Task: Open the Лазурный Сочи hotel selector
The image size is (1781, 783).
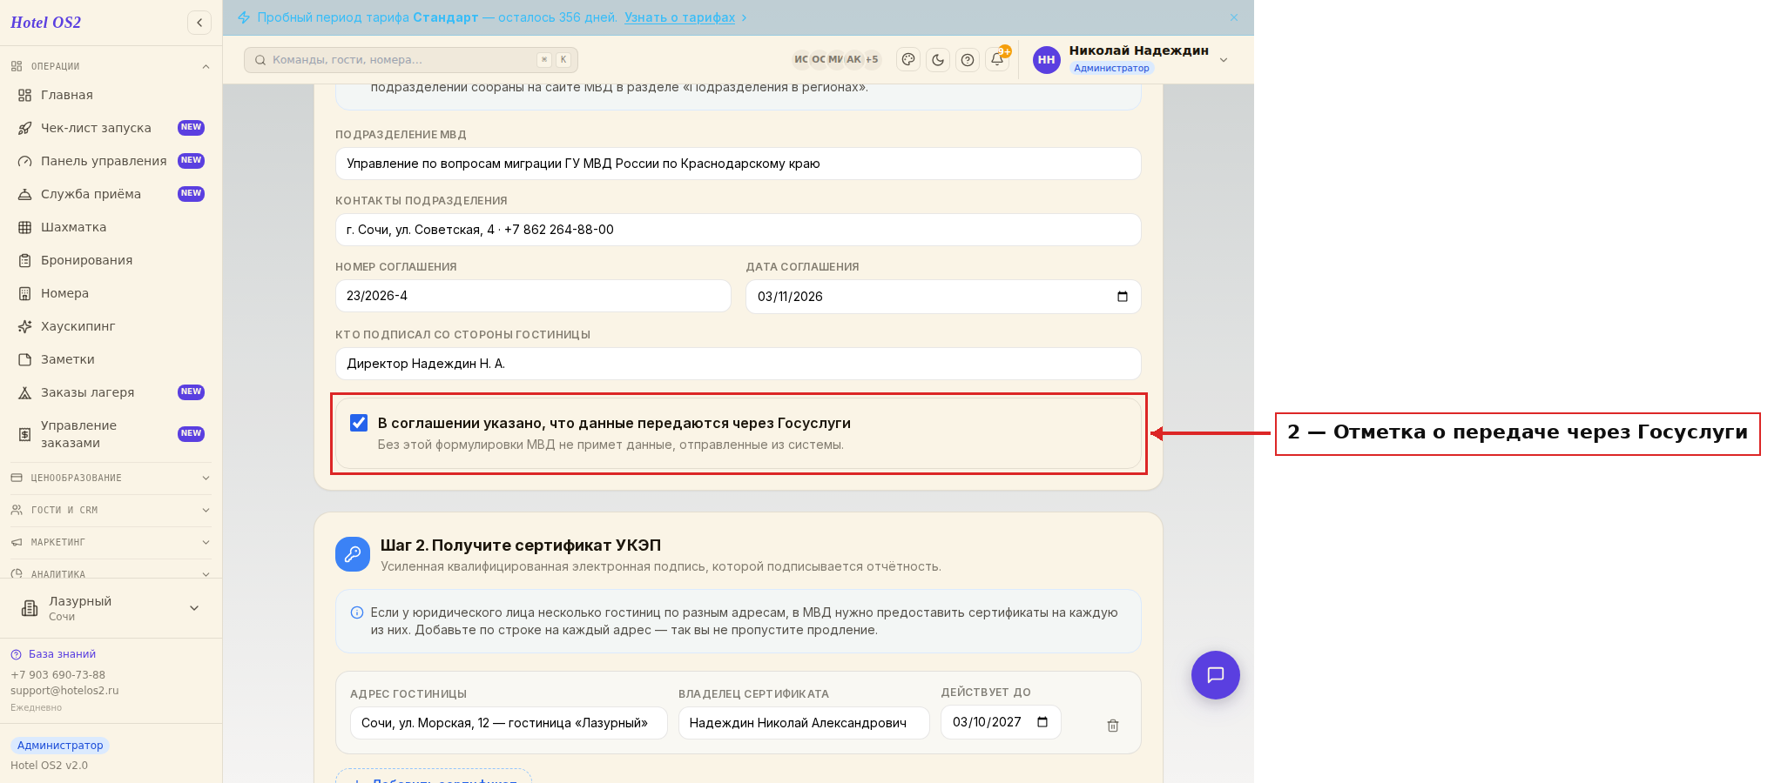Action: [x=111, y=608]
